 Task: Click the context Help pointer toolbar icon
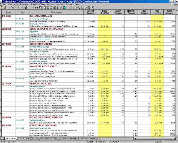pyautogui.click(x=93, y=7)
